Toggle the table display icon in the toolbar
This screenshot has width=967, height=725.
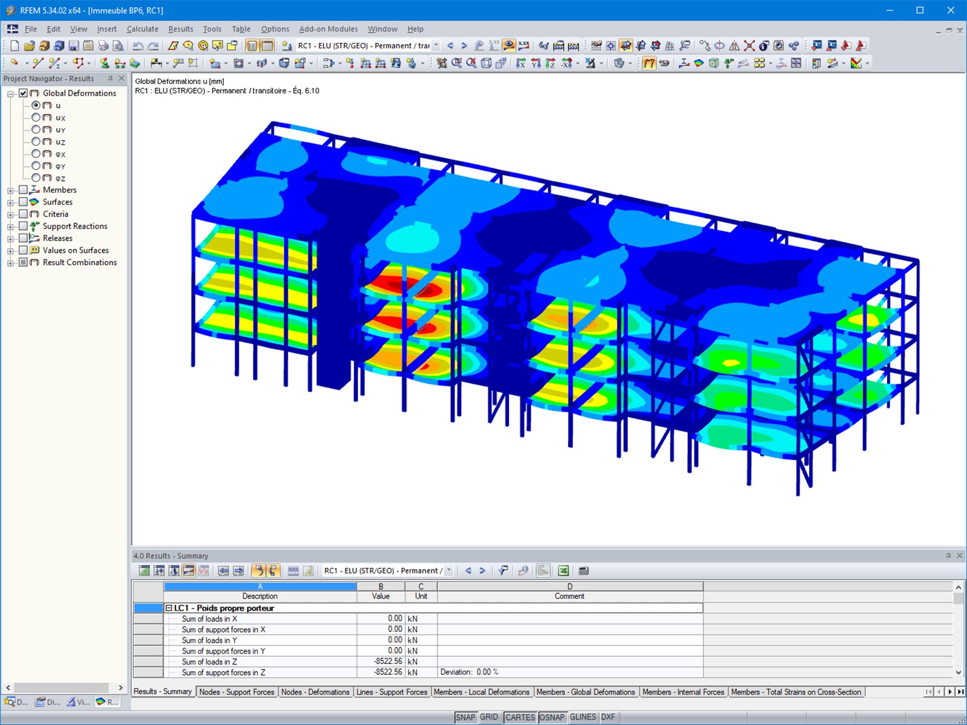(267, 46)
